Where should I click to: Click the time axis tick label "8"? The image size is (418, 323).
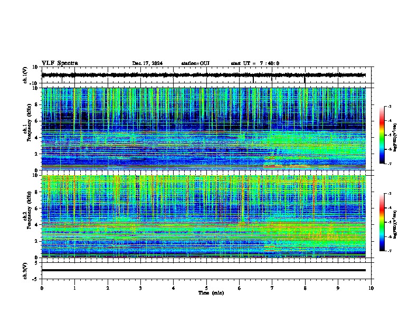pyautogui.click(x=305, y=288)
